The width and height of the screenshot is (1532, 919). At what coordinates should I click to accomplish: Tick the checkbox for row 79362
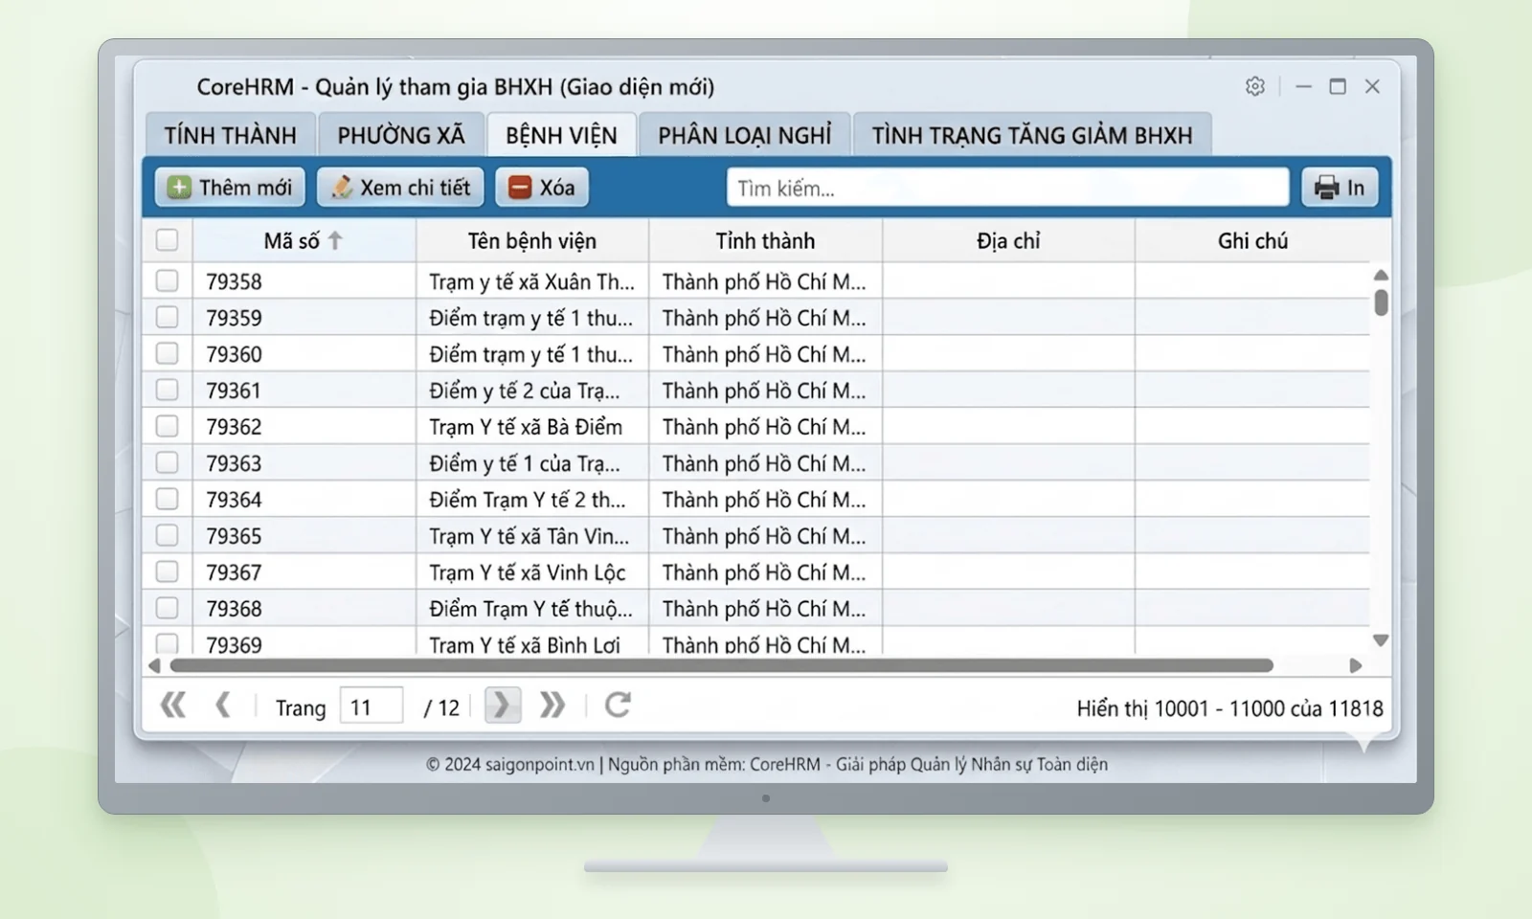168,426
